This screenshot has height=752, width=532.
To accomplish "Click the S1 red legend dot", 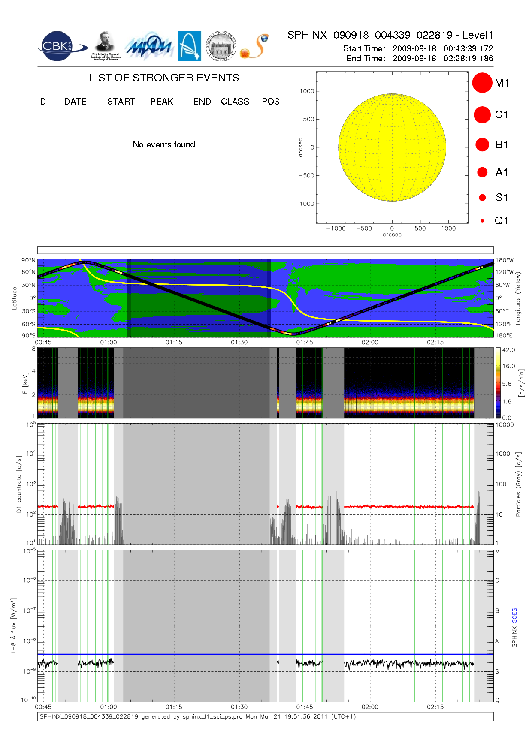I will pos(482,198).
